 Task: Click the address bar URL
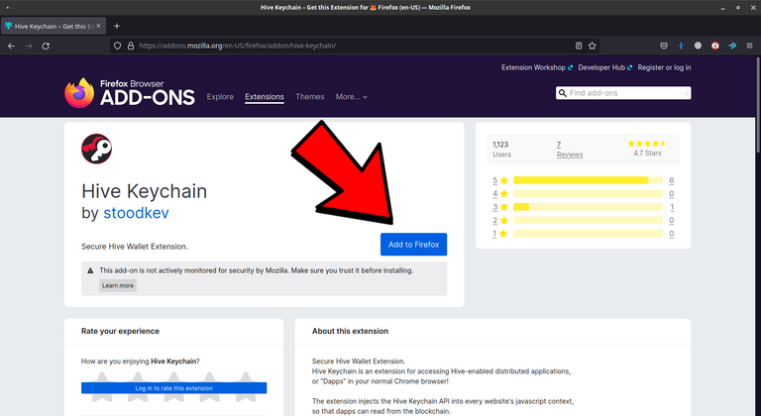pos(237,46)
